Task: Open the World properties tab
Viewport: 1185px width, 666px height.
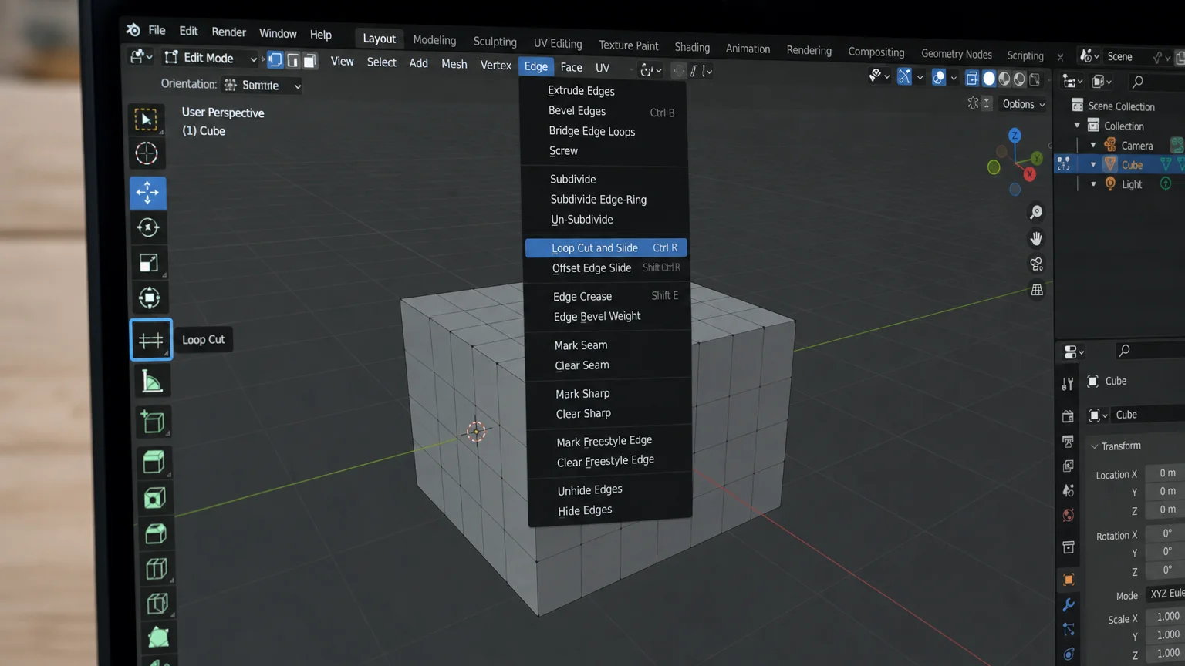Action: (1069, 515)
